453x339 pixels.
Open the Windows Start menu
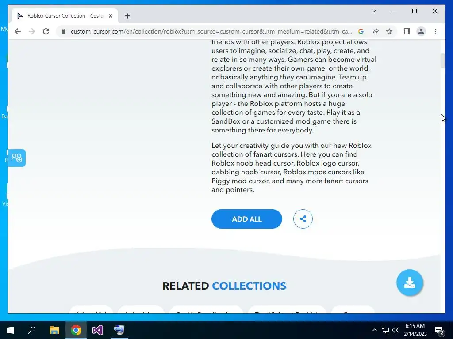11,330
